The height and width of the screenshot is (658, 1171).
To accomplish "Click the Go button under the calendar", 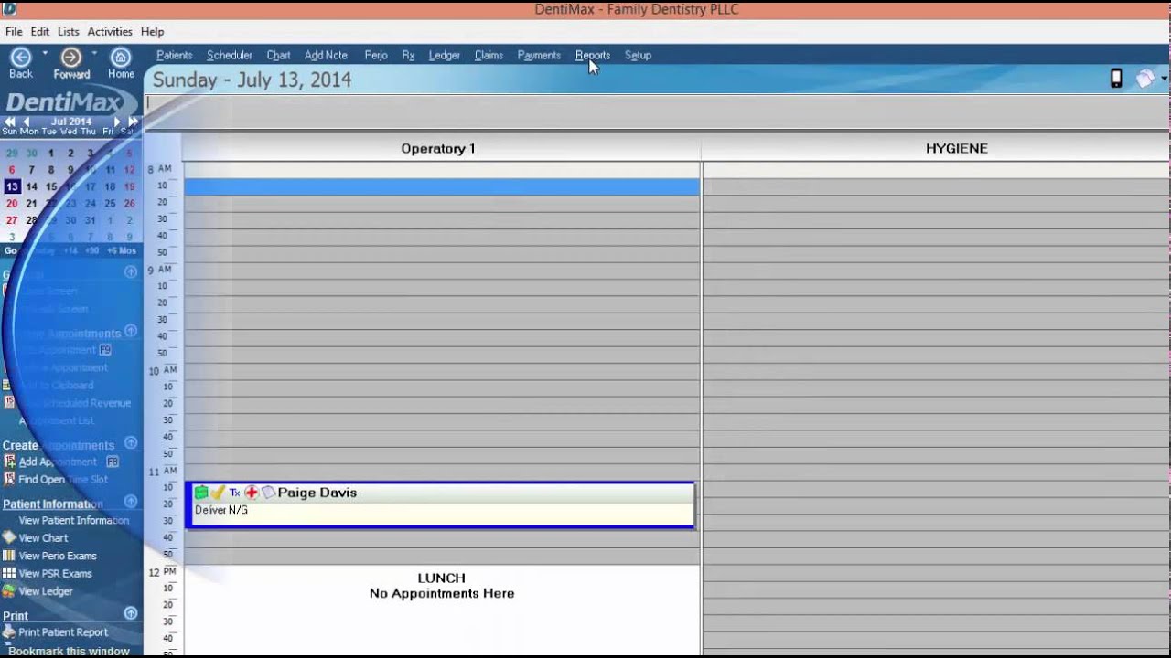I will coord(11,250).
